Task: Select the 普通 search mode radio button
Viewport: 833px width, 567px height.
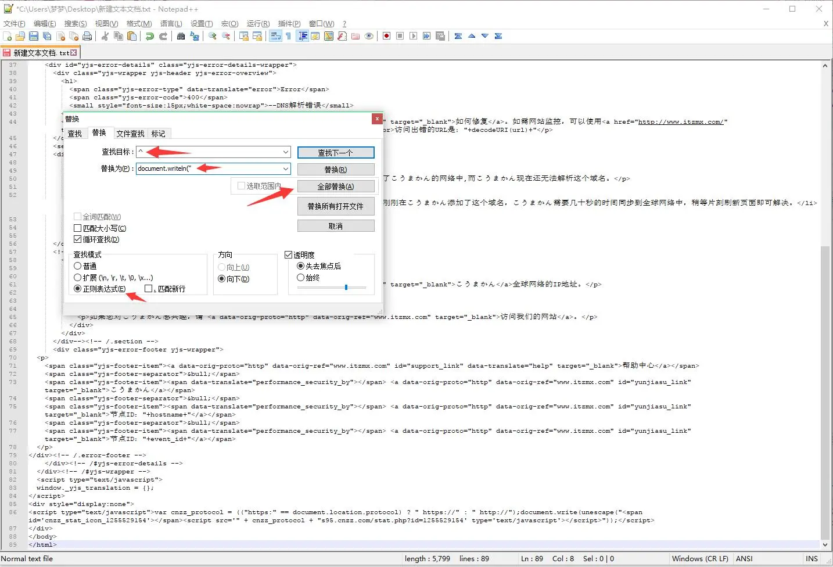Action: [77, 266]
